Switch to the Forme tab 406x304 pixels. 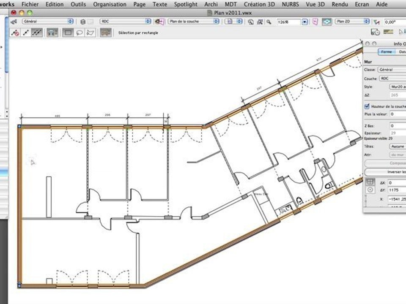(386, 52)
